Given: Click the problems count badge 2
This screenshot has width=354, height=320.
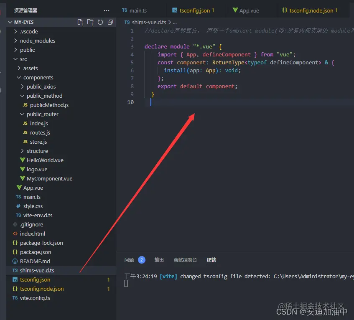Looking at the screenshot, I should pos(142,260).
